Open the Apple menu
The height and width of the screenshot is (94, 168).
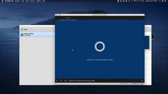(x=2, y=1)
